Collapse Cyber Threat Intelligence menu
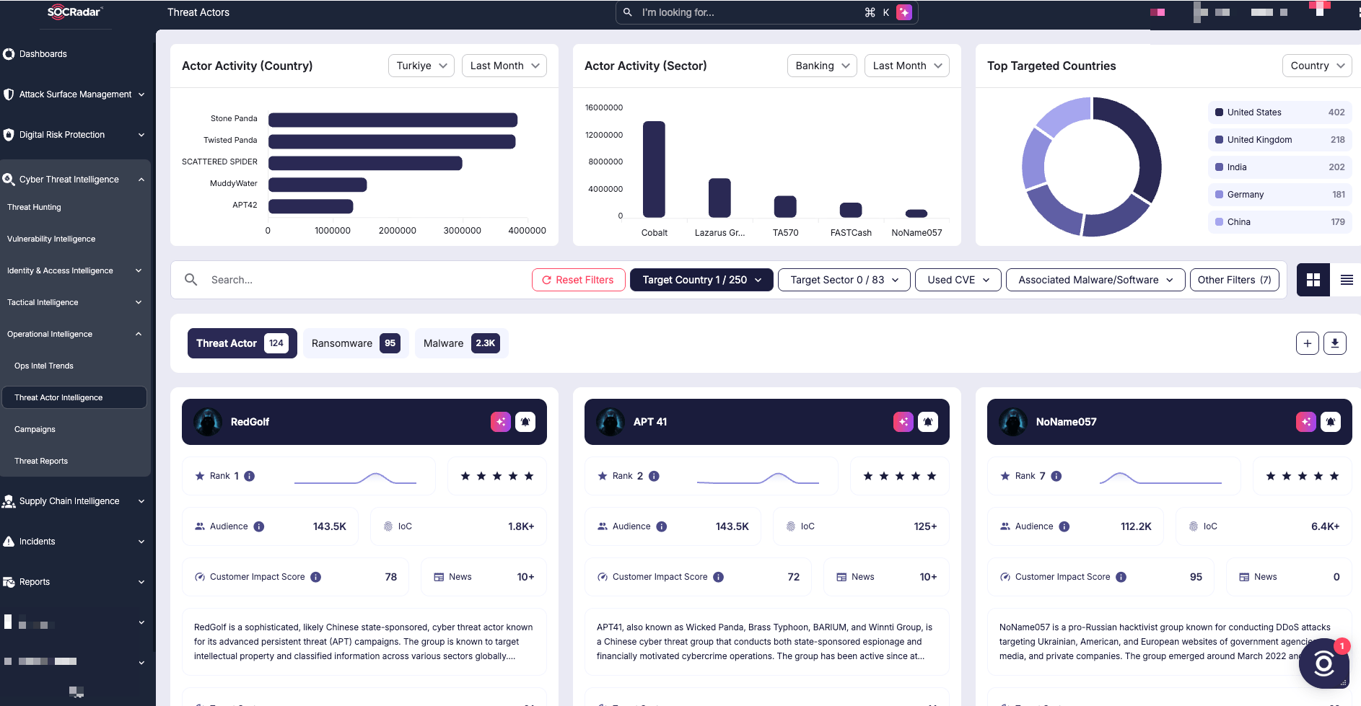This screenshot has width=1361, height=706. click(x=75, y=180)
